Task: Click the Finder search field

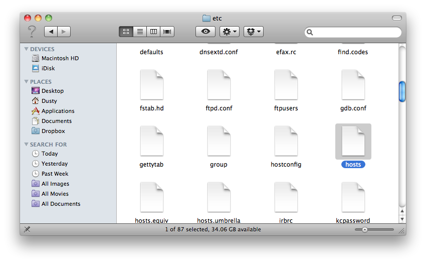Action: point(353,32)
